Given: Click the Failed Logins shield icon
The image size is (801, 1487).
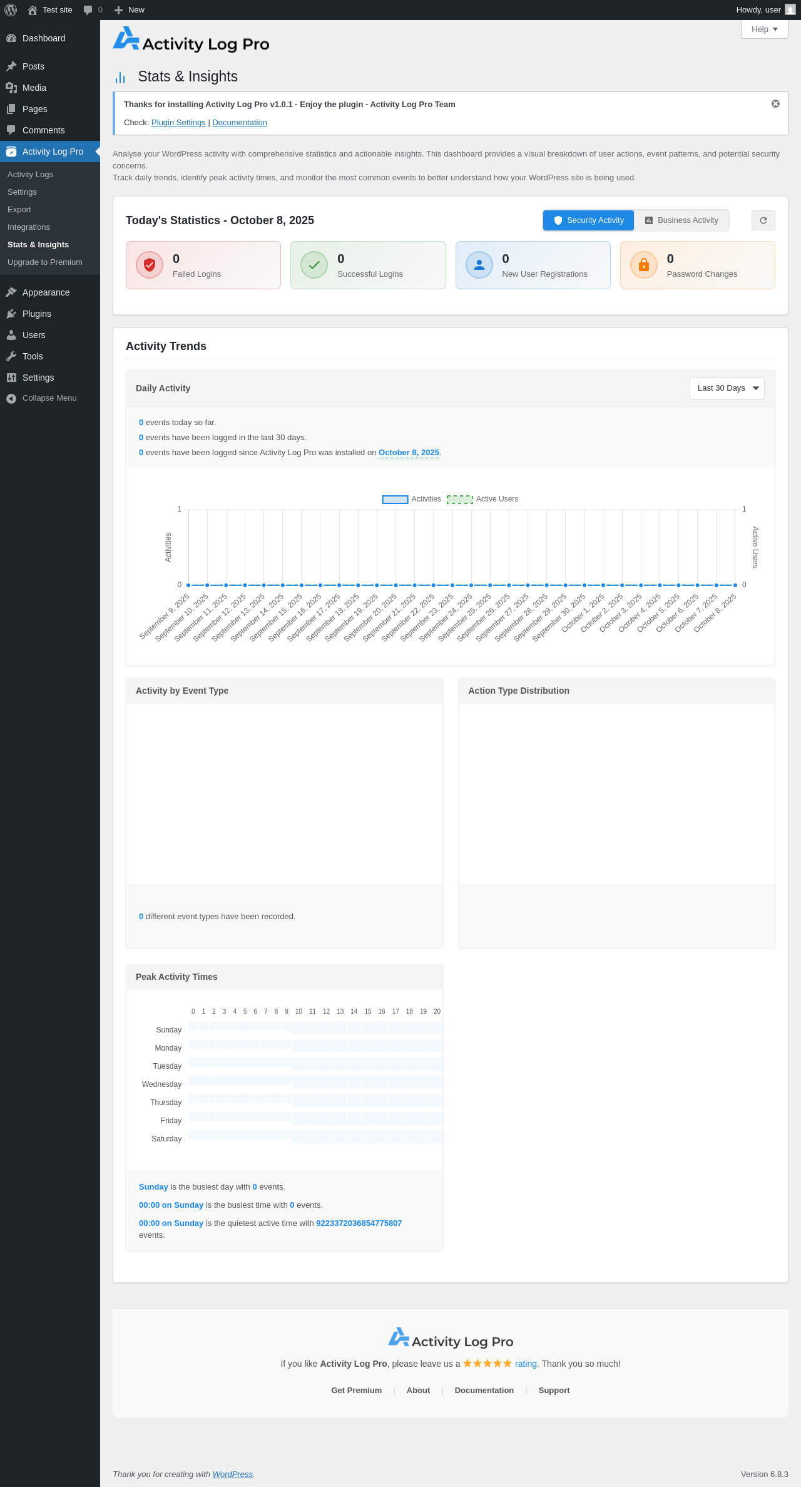Looking at the screenshot, I should click(150, 265).
